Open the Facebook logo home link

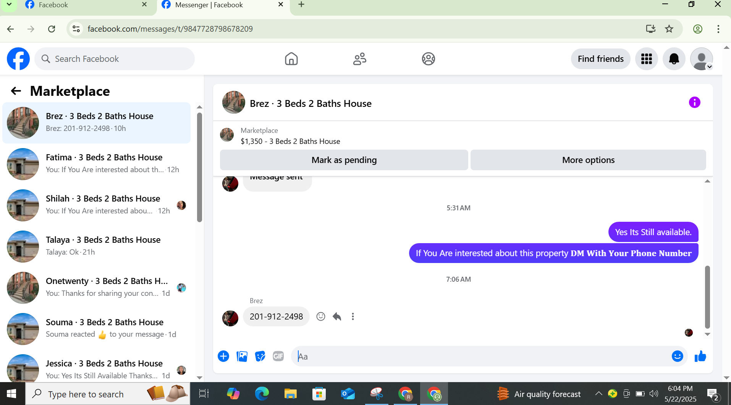point(18,59)
